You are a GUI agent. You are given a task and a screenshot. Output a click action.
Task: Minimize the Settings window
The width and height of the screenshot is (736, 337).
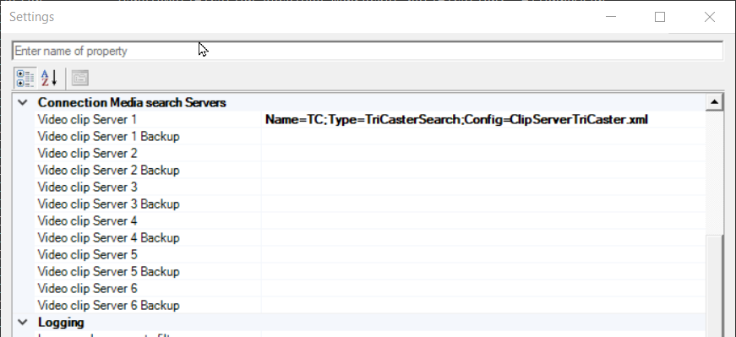pos(611,17)
